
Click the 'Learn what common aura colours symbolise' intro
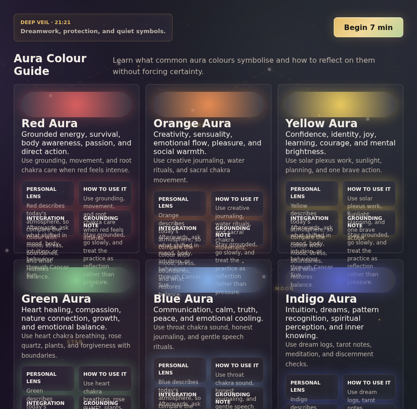click(244, 66)
